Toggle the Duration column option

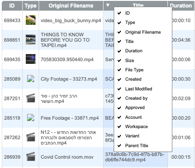tap(143, 51)
